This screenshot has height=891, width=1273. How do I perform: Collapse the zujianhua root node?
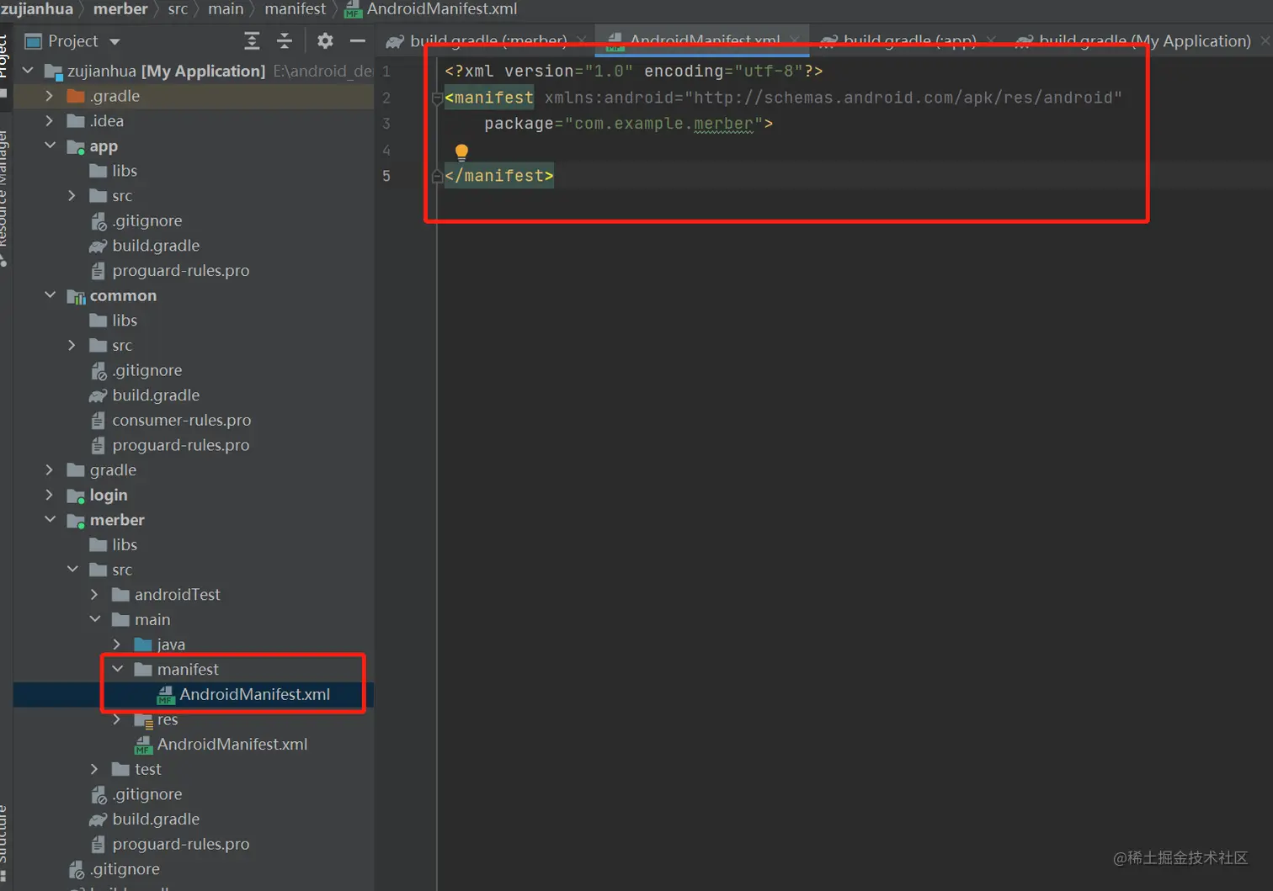tap(29, 71)
